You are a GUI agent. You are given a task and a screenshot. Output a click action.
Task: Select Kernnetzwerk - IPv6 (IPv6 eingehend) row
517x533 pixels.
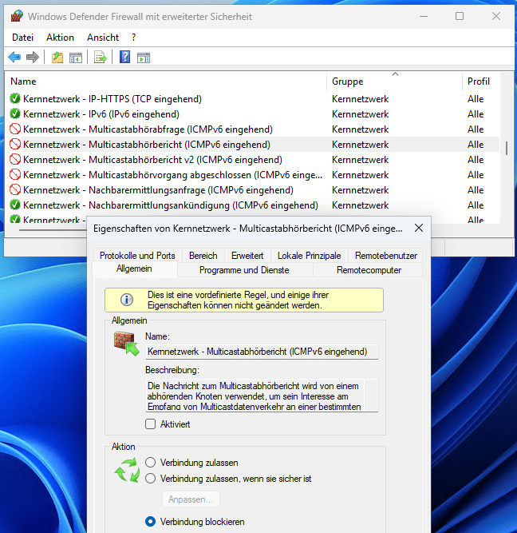(253, 114)
